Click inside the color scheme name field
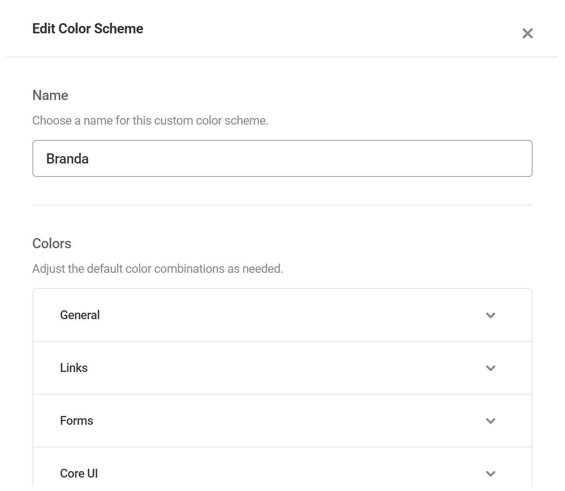565x491 pixels. click(282, 158)
